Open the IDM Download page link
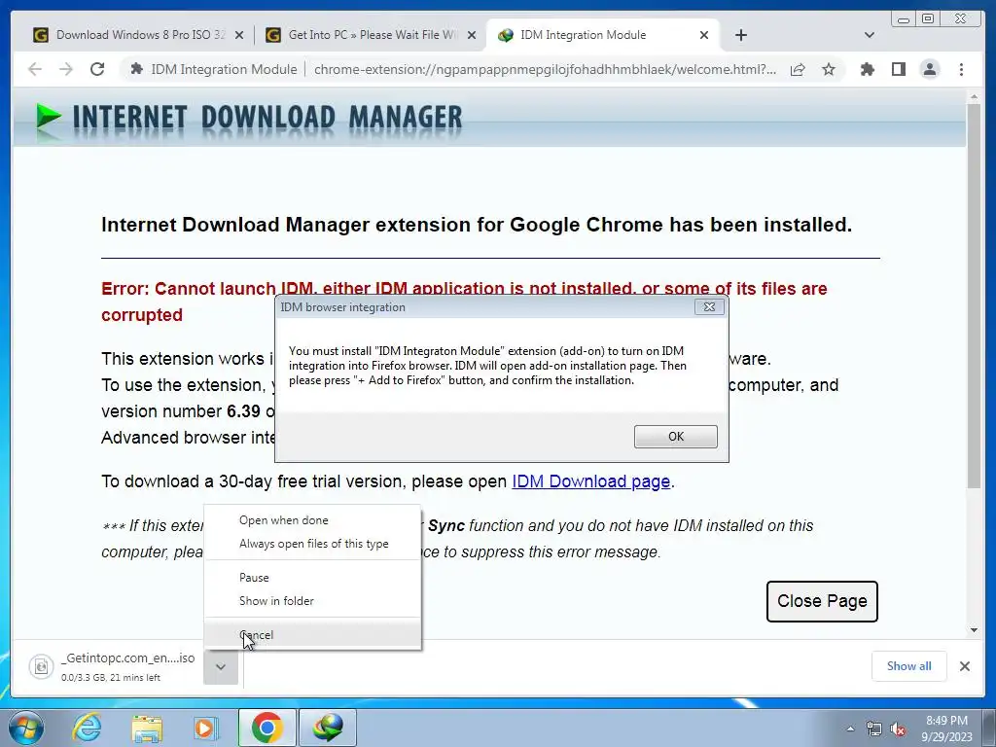 click(x=590, y=481)
